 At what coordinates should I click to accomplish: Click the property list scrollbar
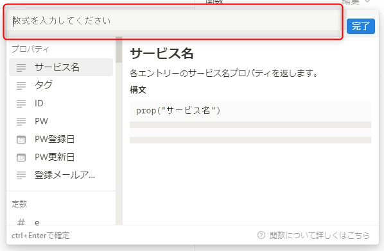[x=119, y=50]
